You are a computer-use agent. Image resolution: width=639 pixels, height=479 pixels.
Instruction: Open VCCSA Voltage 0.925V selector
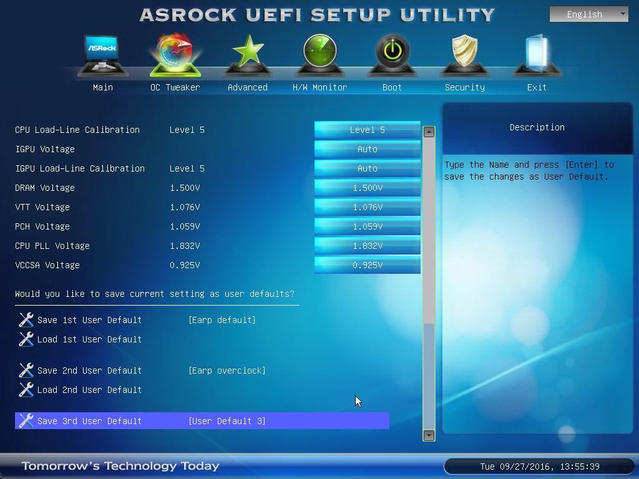point(367,265)
